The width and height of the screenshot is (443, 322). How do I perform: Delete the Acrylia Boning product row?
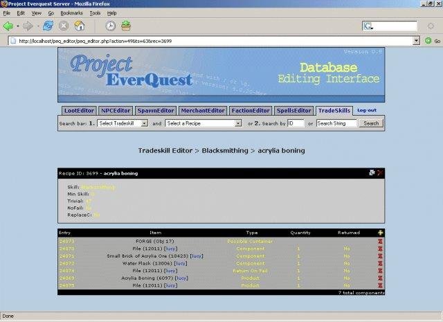[380, 278]
